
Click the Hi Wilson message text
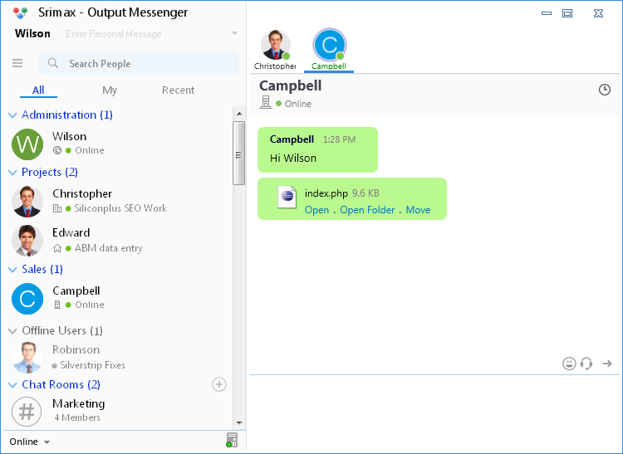pyautogui.click(x=293, y=158)
